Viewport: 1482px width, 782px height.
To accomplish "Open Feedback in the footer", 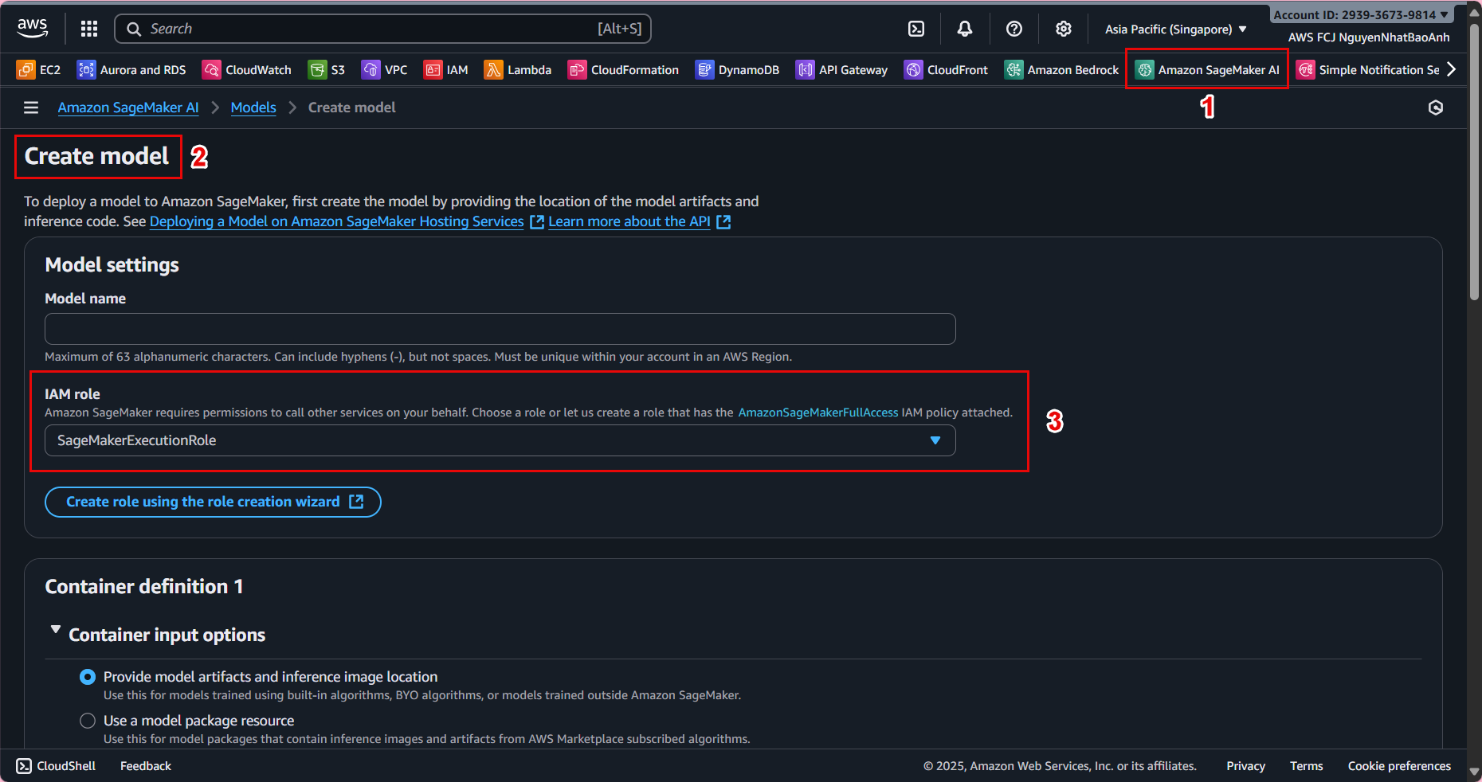I will [x=146, y=766].
